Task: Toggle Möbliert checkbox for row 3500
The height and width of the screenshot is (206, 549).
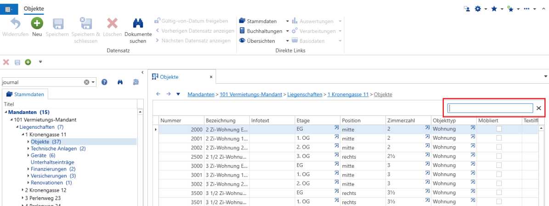Action: click(499, 192)
